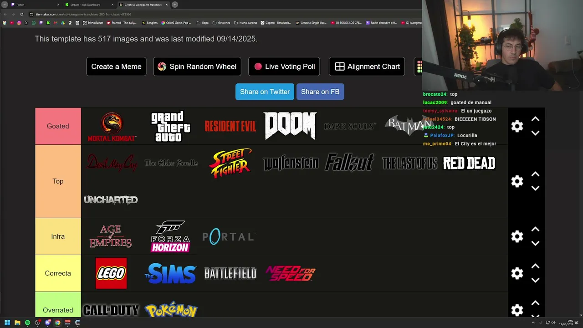This screenshot has width=583, height=328.
Task: Select the Uncharted logo
Action: tap(111, 200)
